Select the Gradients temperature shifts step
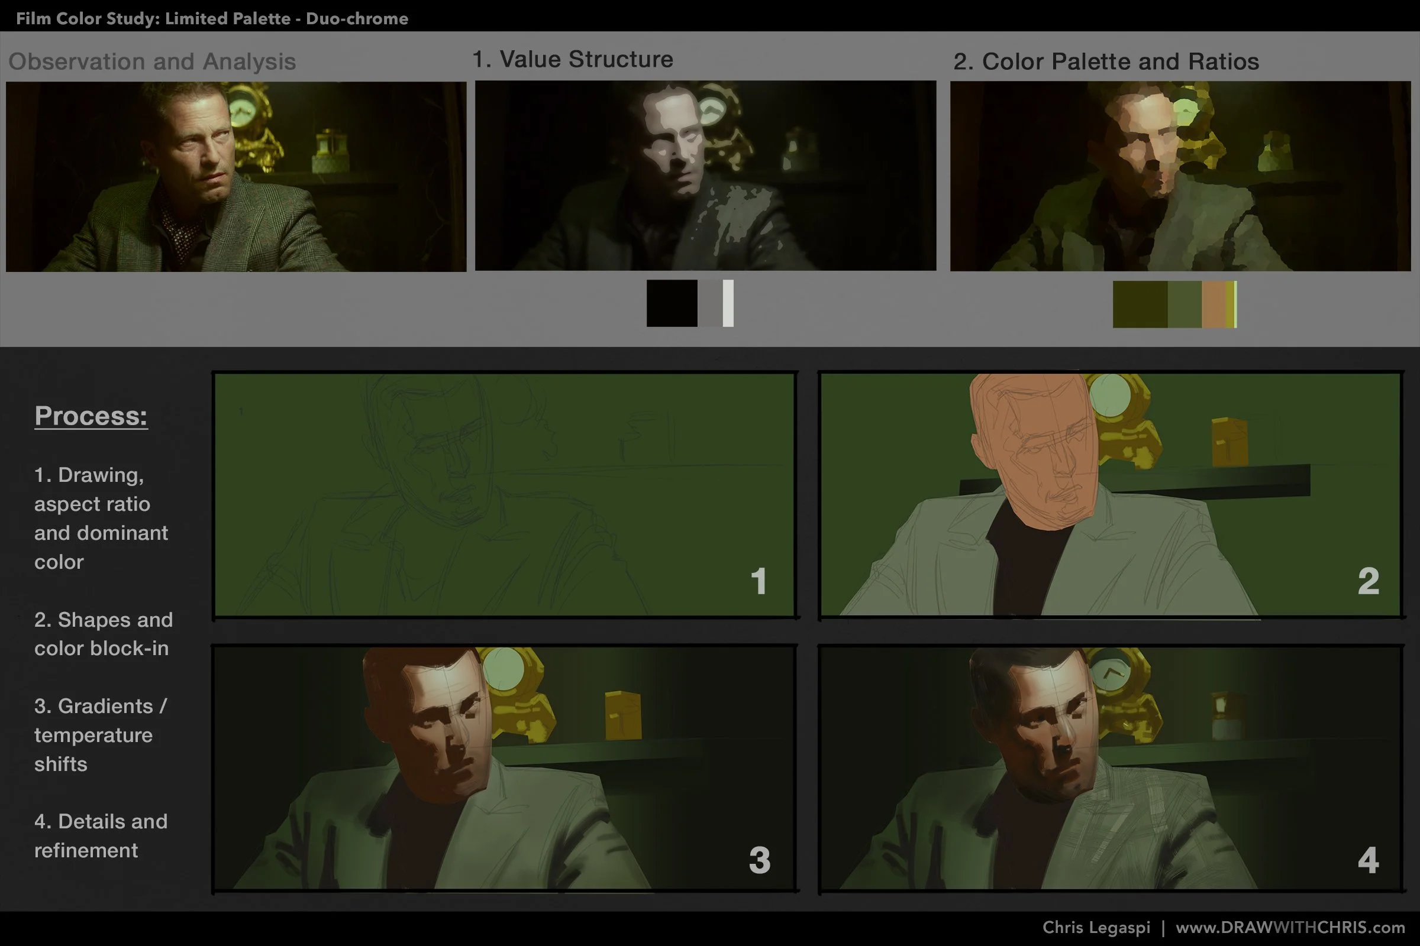This screenshot has width=1420, height=946. [x=100, y=735]
